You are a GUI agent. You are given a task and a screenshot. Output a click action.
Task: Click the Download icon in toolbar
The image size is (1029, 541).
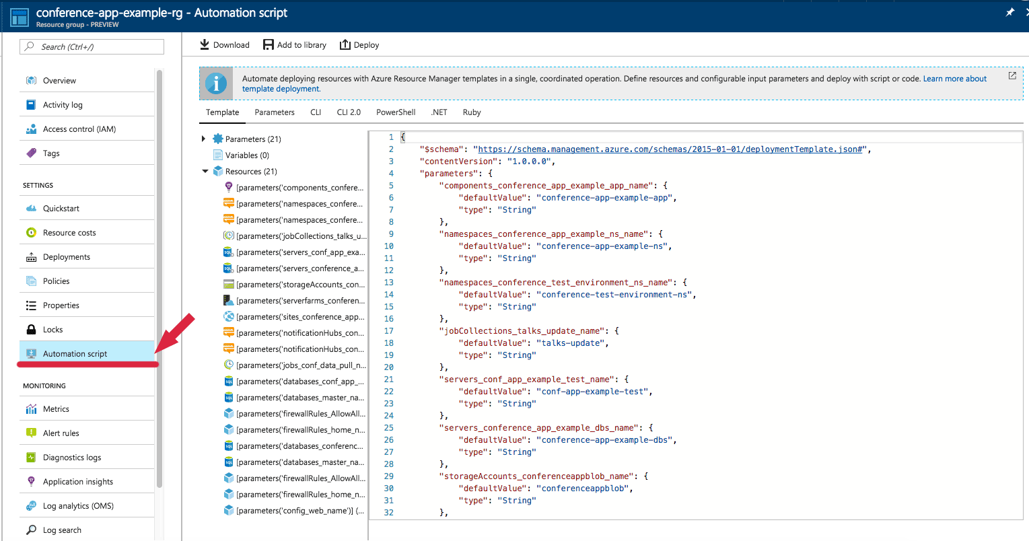tap(205, 45)
